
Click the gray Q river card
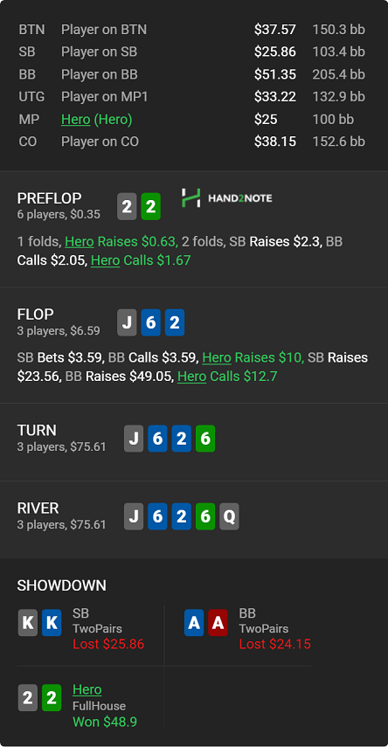229,516
